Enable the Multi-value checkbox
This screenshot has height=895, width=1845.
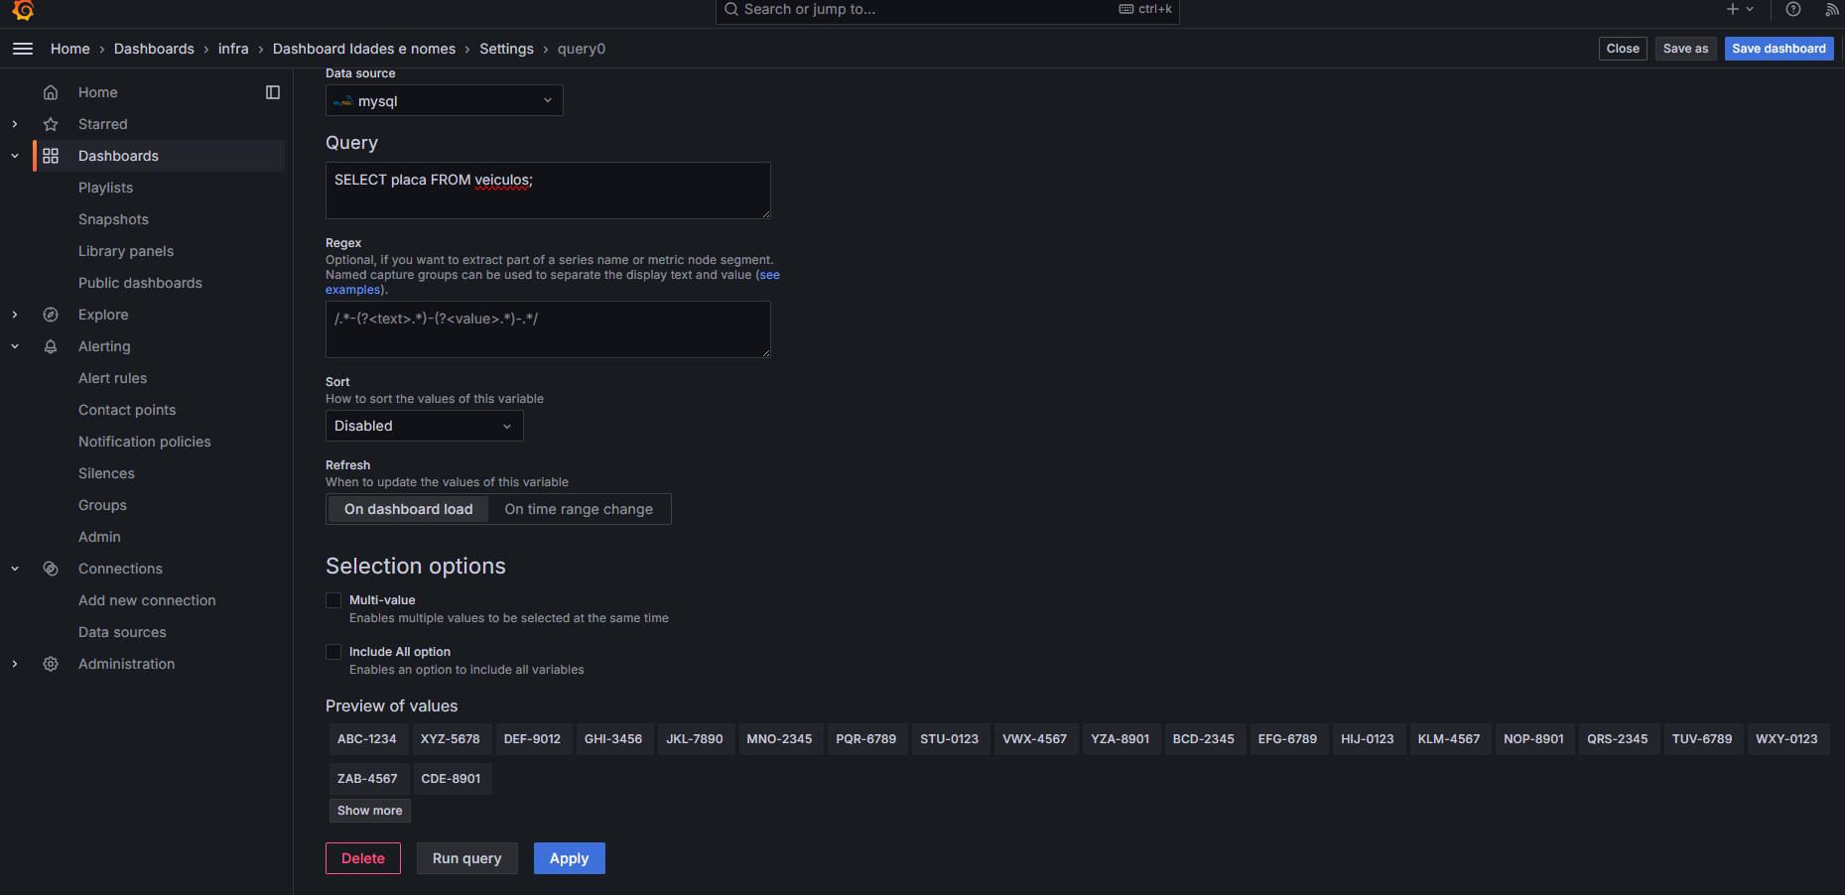(333, 600)
